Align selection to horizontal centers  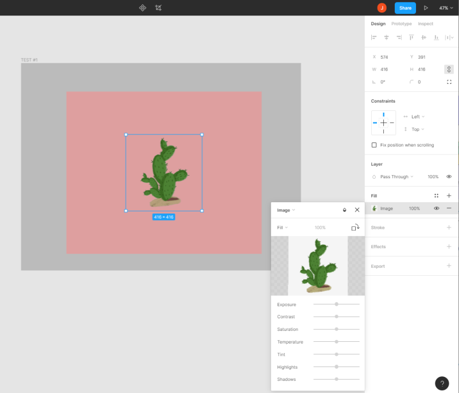coord(386,37)
